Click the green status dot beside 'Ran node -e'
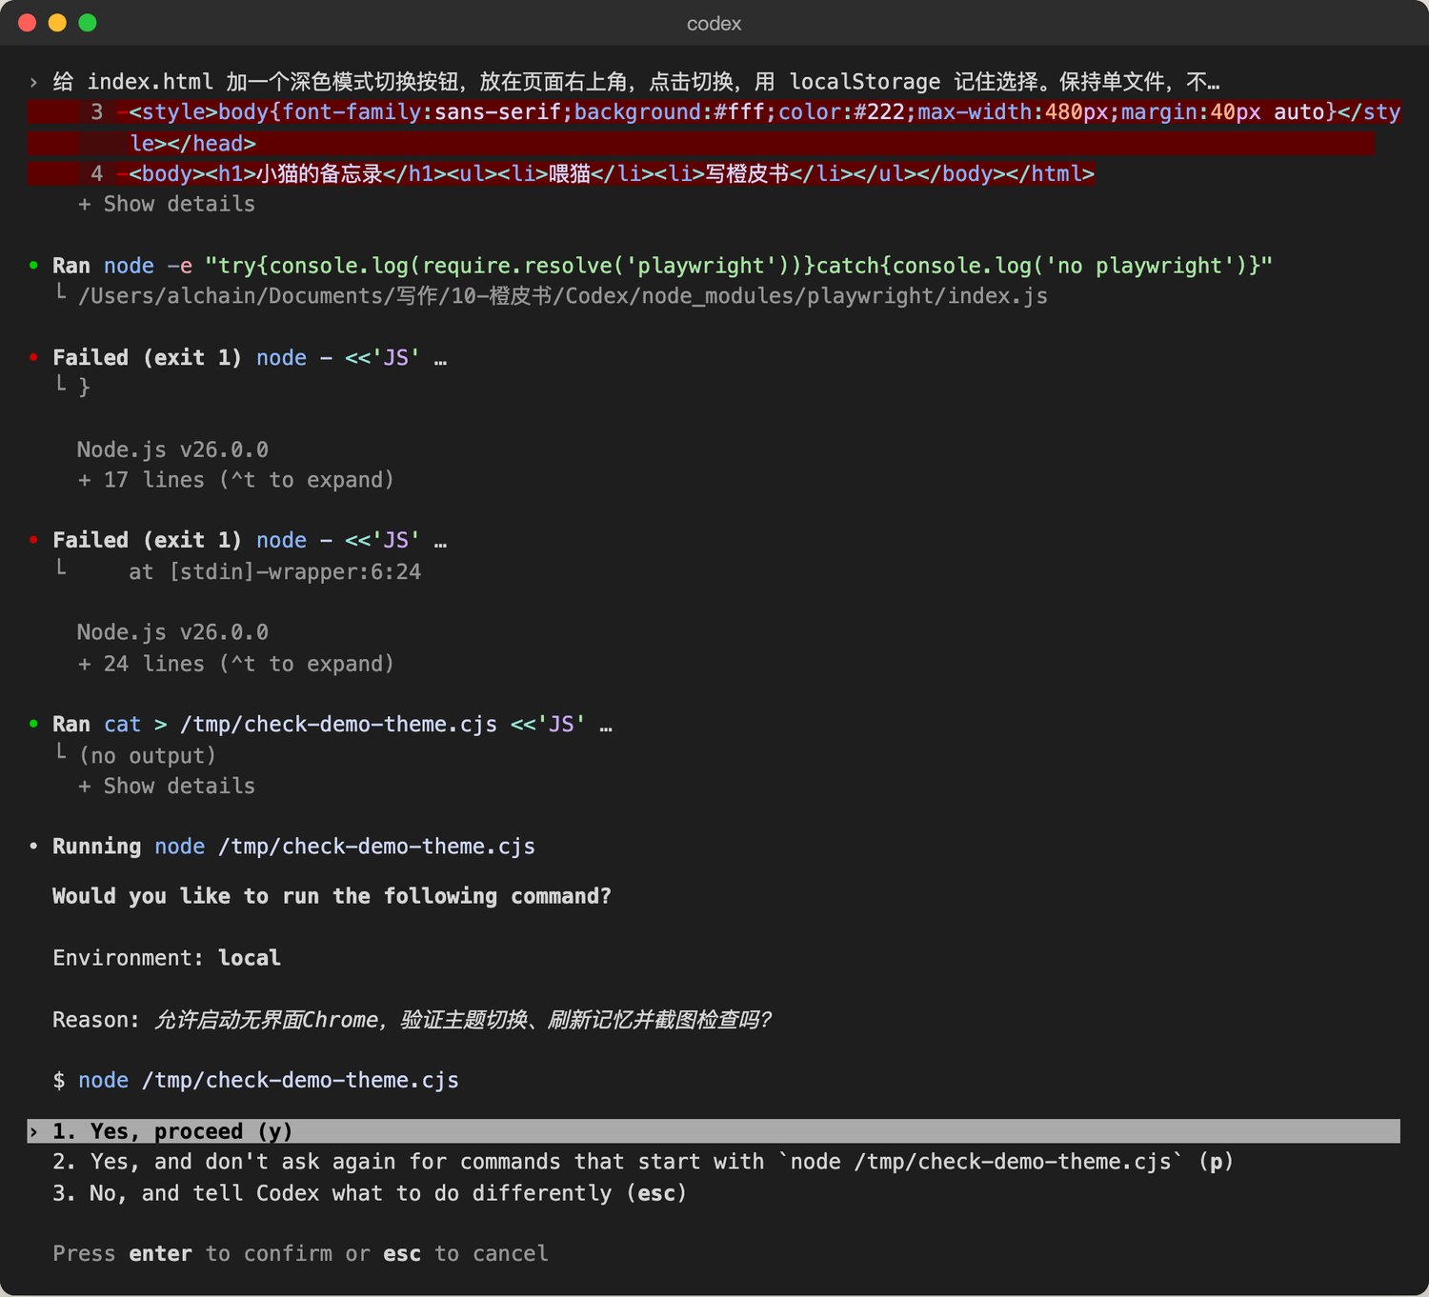Screen dimensions: 1429x1297 (x=33, y=266)
